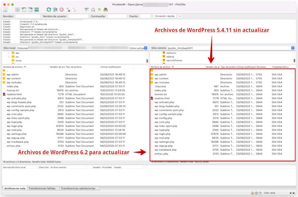The width and height of the screenshot is (298, 197).
Task: Click the wplang question-mark folder icon
Action: (164, 57)
